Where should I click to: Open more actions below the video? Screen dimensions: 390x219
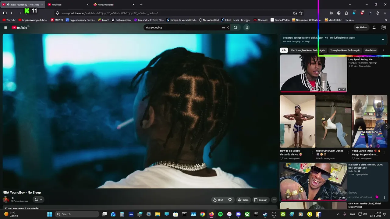[274, 200]
